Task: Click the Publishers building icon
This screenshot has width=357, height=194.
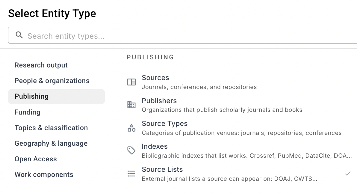Action: [131, 105]
